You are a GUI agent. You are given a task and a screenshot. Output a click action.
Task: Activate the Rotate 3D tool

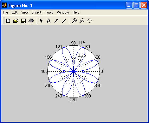(89, 20)
